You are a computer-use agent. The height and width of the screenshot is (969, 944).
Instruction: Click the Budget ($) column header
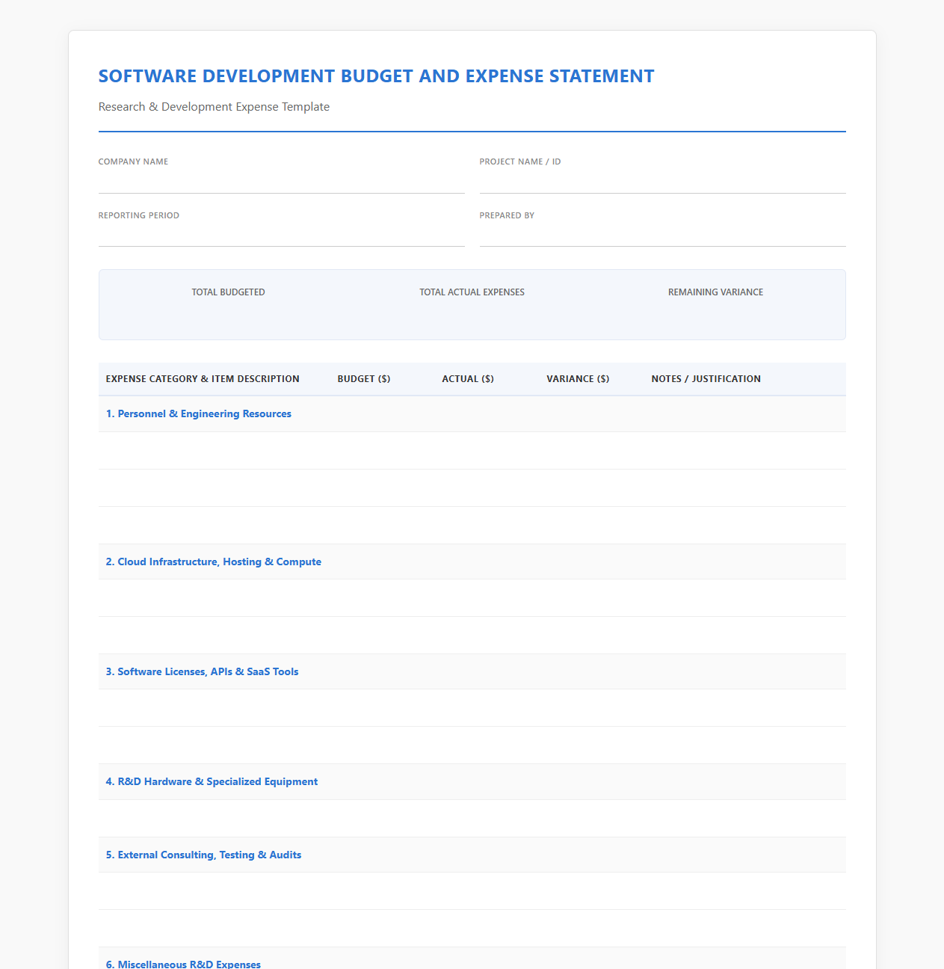(364, 379)
